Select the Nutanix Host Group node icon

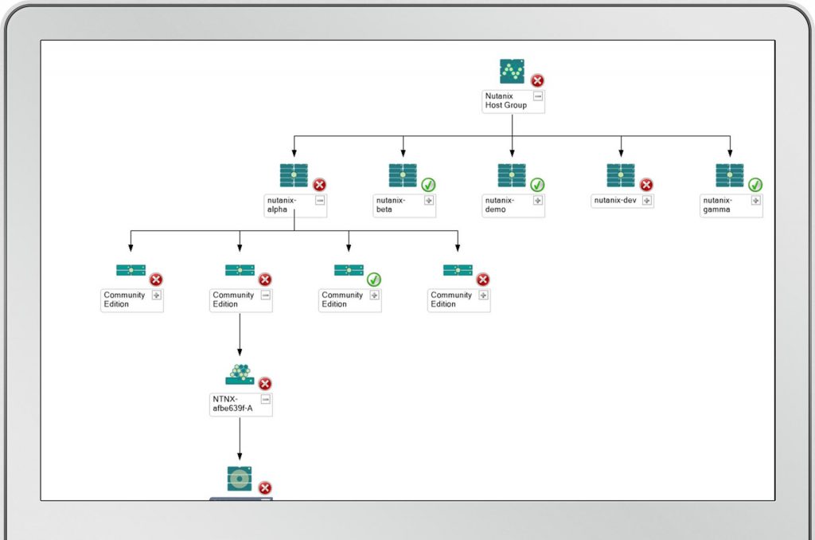click(512, 71)
